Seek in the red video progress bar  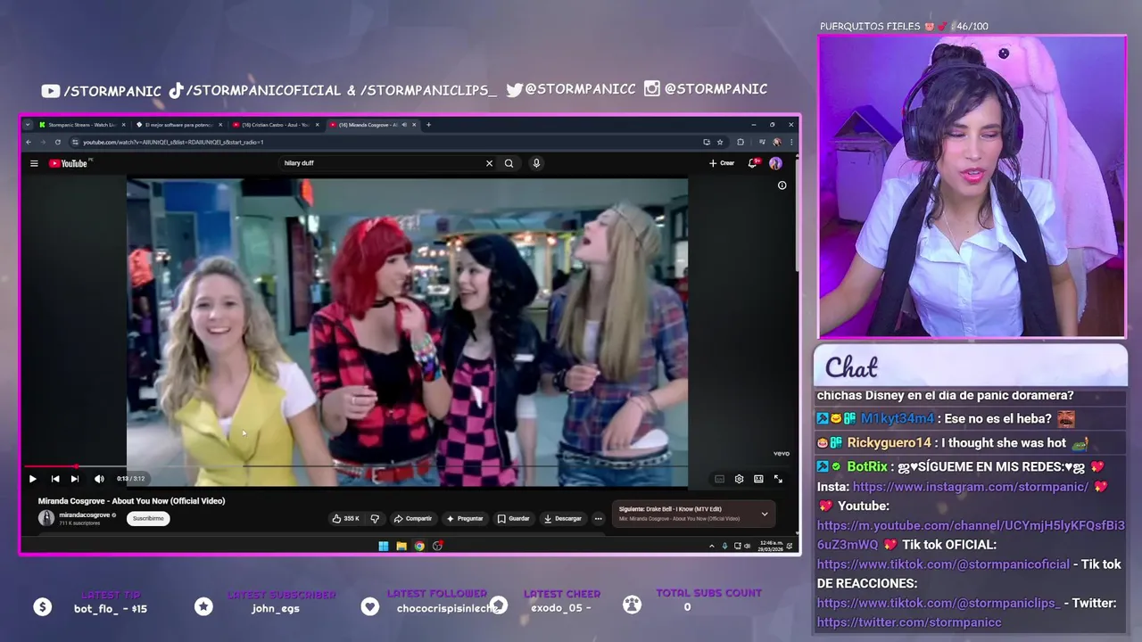pyautogui.click(x=409, y=466)
